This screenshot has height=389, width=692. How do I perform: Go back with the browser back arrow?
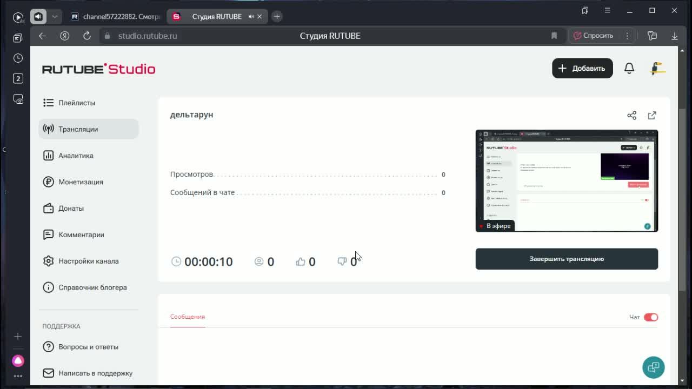pyautogui.click(x=42, y=36)
